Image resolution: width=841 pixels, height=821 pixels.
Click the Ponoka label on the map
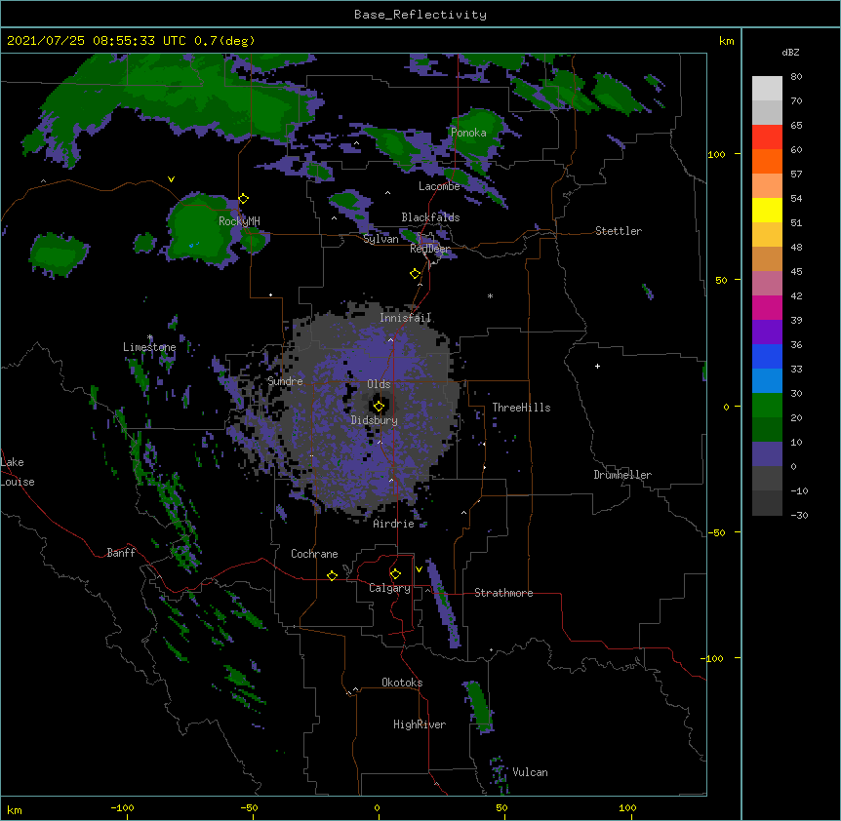click(468, 133)
